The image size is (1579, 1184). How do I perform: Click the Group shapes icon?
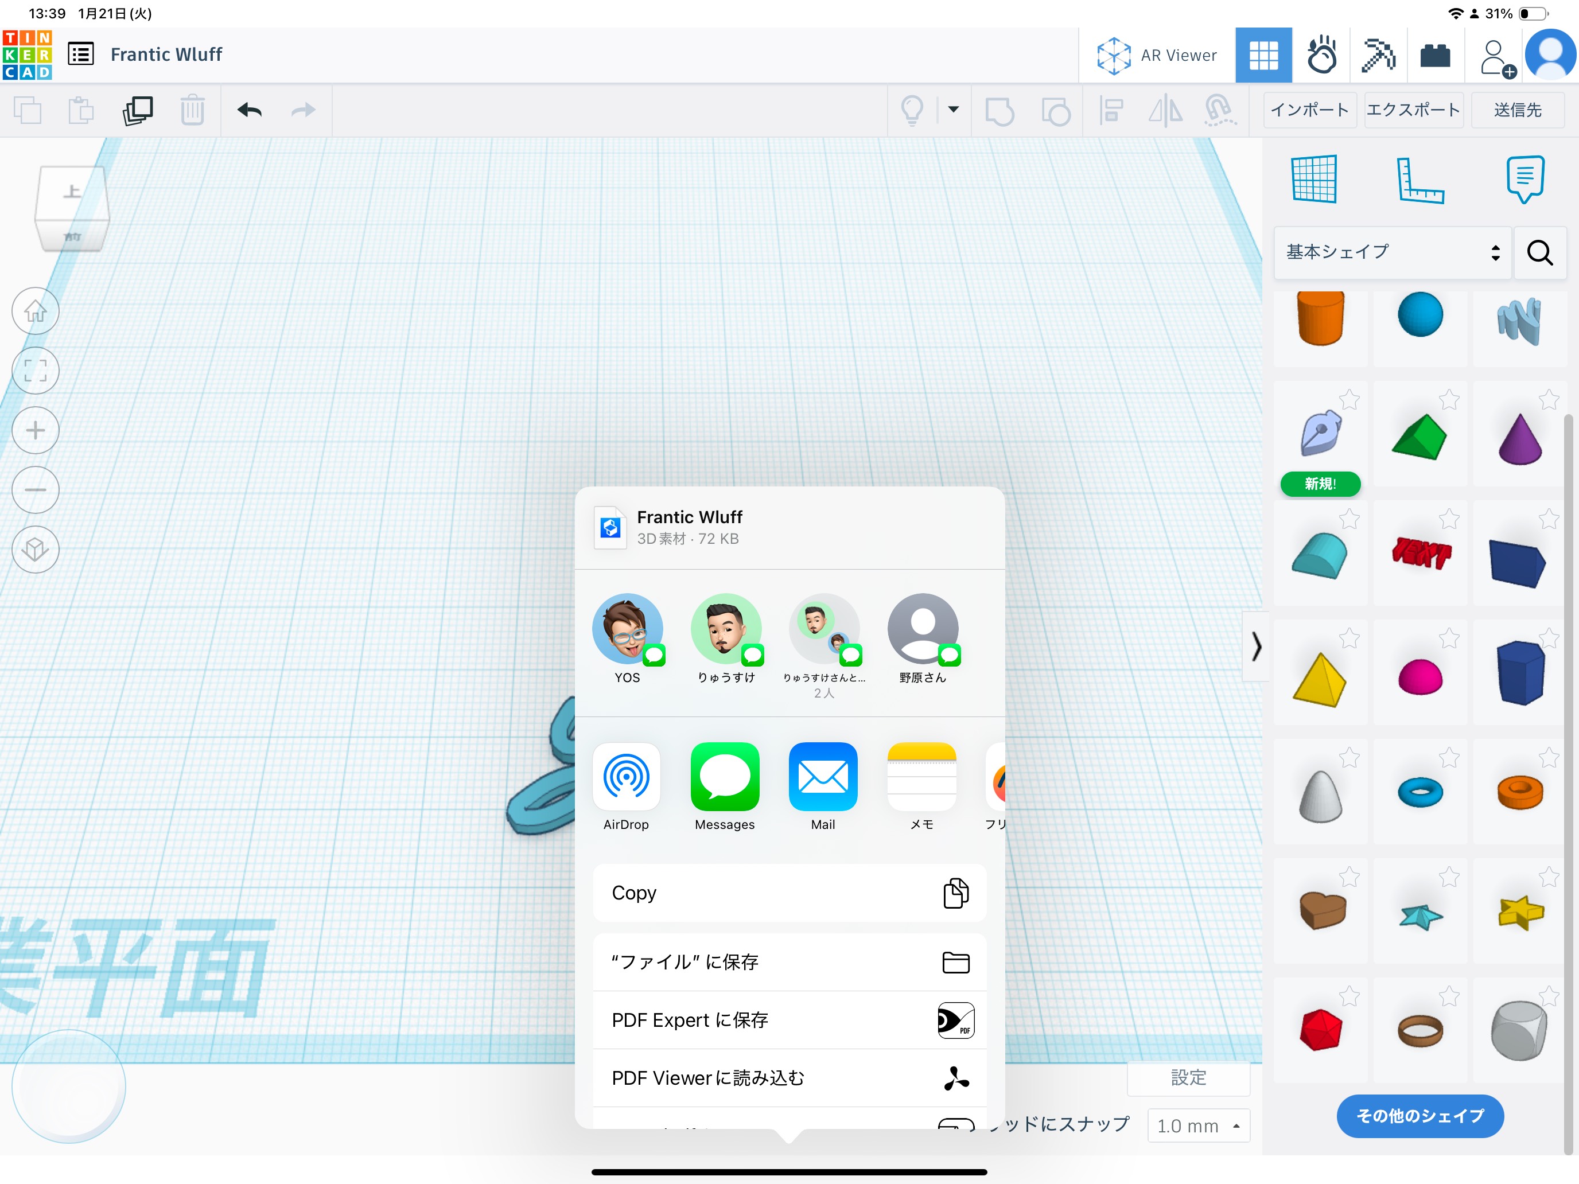999,111
